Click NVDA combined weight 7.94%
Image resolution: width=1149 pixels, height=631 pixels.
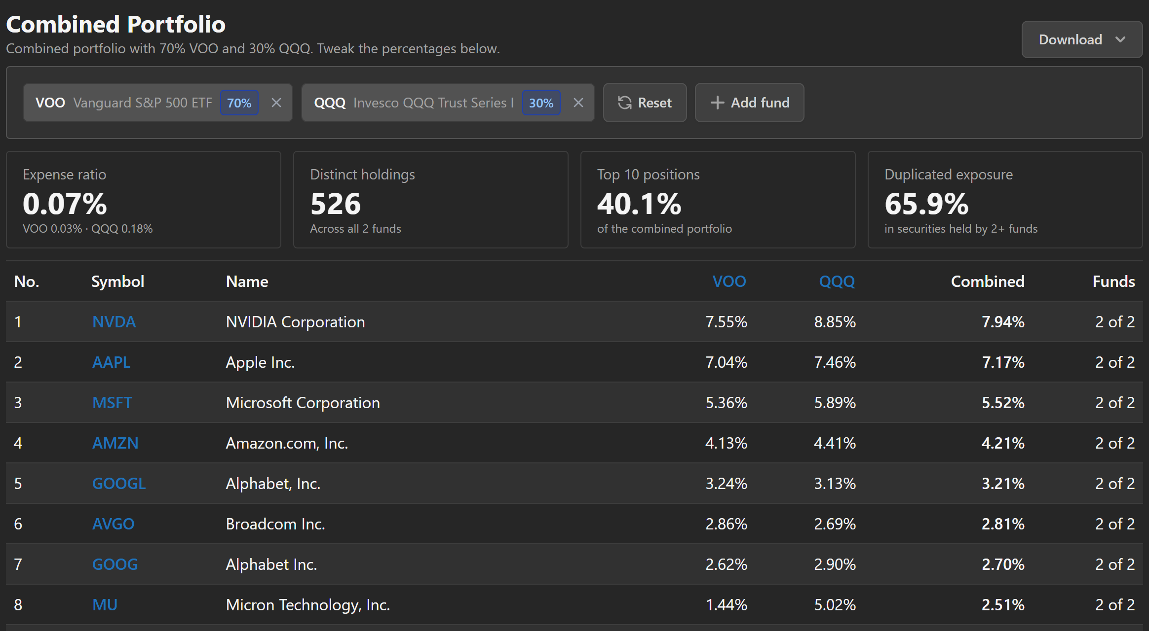click(x=1003, y=322)
